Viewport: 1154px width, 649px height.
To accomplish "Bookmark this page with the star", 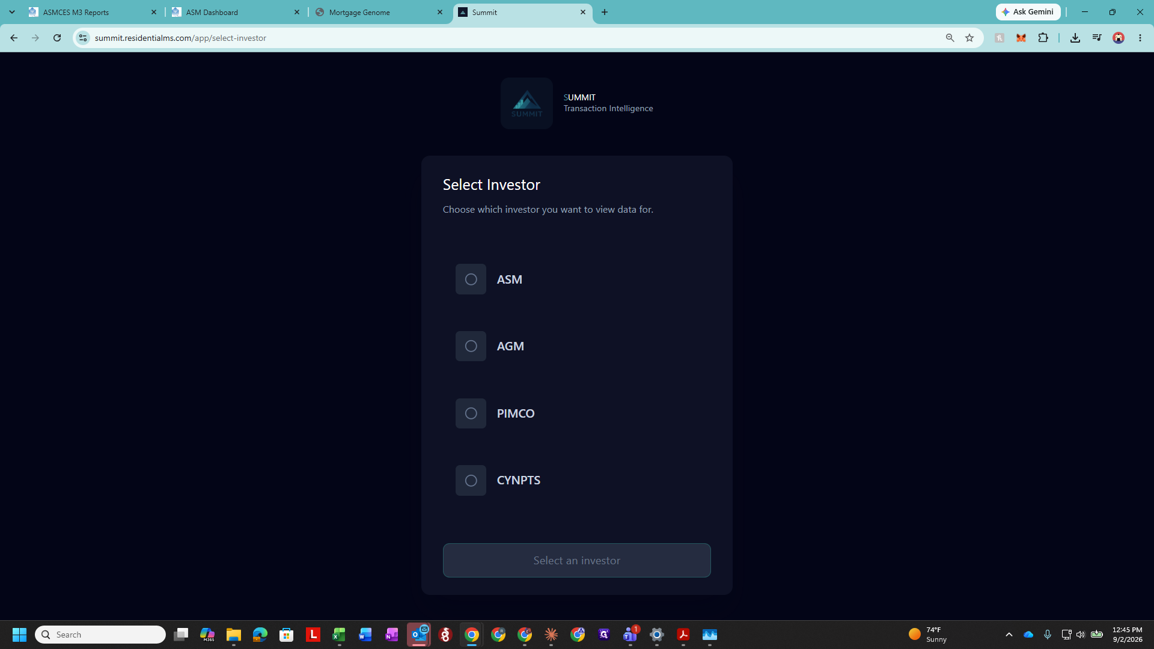I will coord(969,38).
